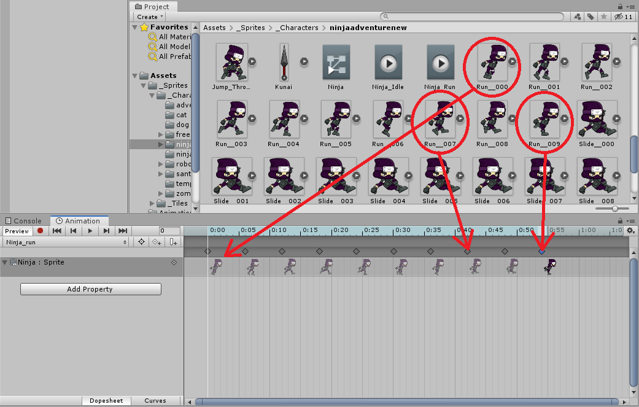Click the save search star icon
639x407 pixels.
(x=604, y=17)
